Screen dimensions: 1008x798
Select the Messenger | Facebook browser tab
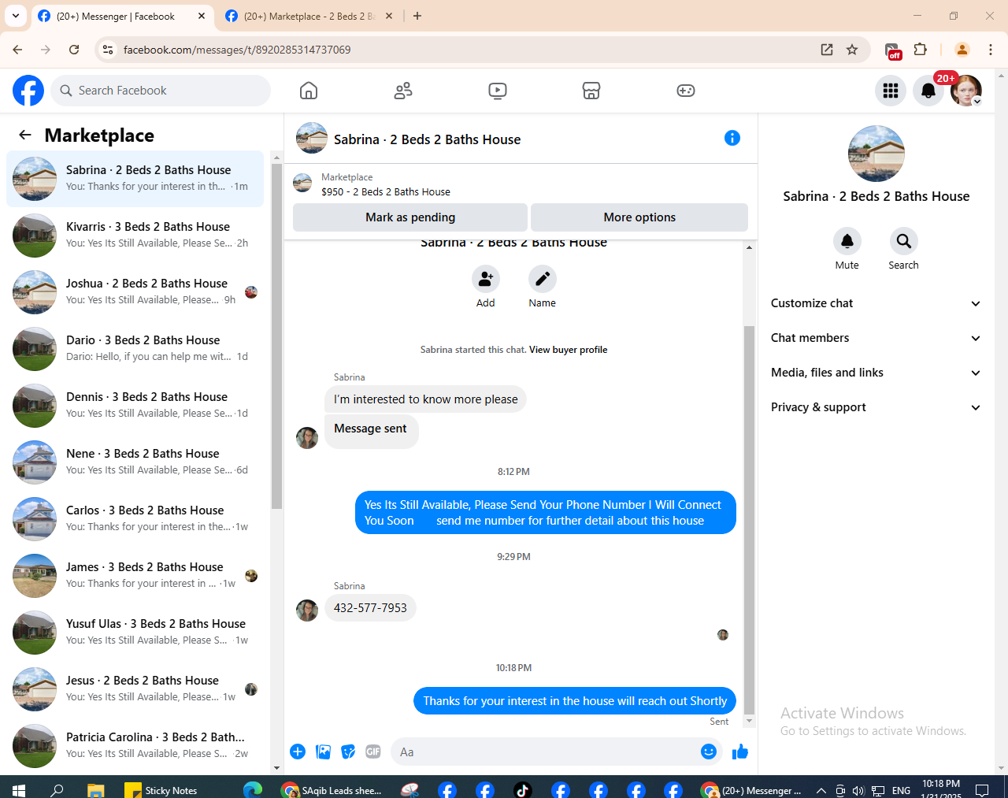point(122,16)
